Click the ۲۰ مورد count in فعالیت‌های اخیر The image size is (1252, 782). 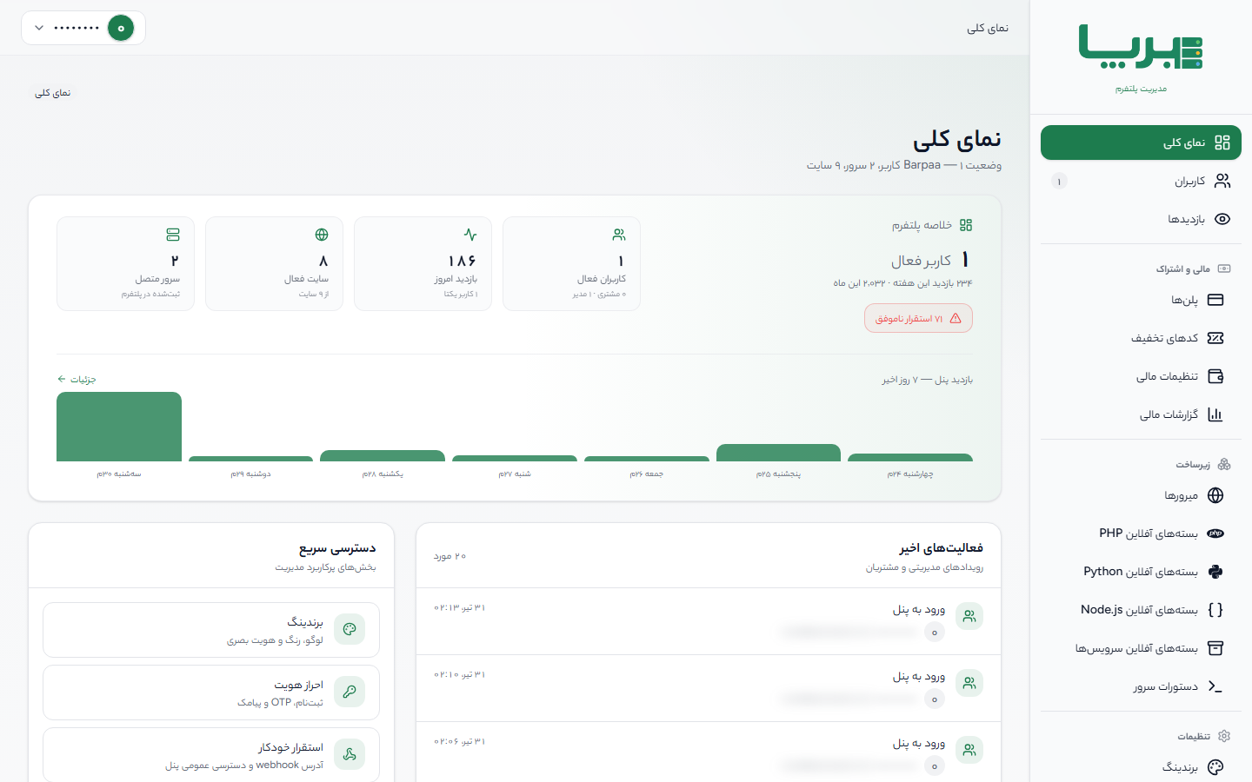450,556
